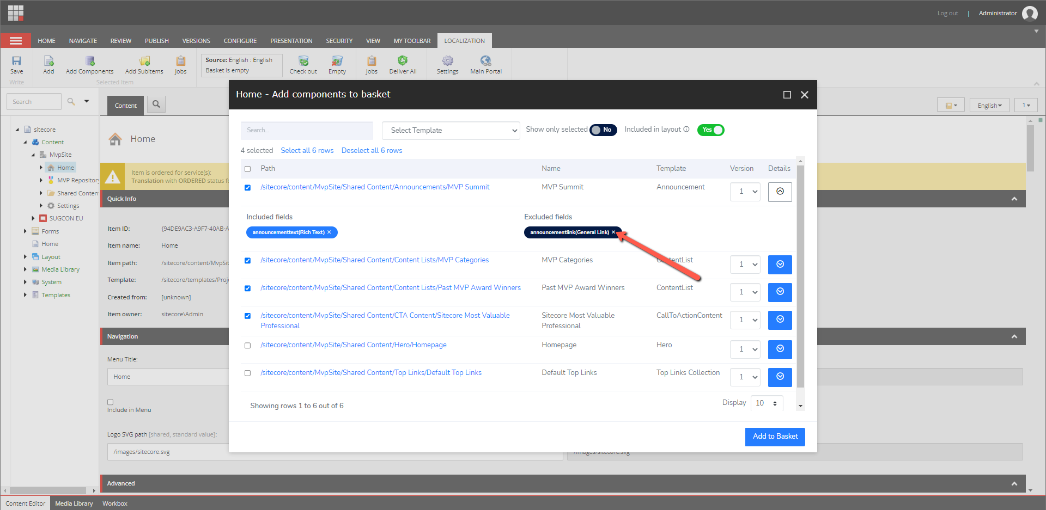This screenshot has width=1046, height=510.
Task: Open the English language dropdown
Action: (989, 105)
